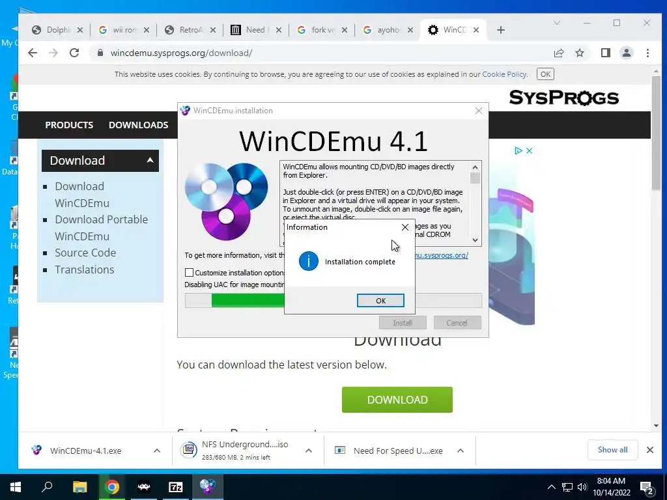Viewport: 667px width, 500px height.
Task: Open Source Code sidebar link
Action: point(85,253)
